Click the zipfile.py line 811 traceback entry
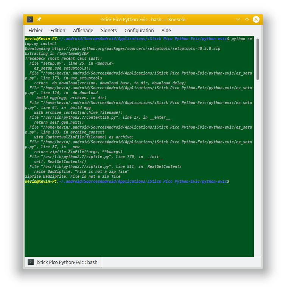286x292 pixels. [x=106, y=167]
